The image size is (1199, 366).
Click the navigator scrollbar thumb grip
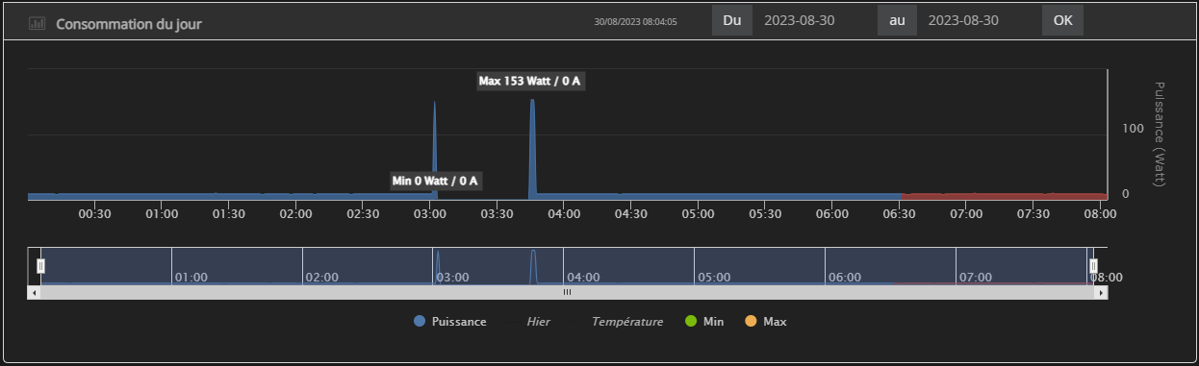point(567,292)
